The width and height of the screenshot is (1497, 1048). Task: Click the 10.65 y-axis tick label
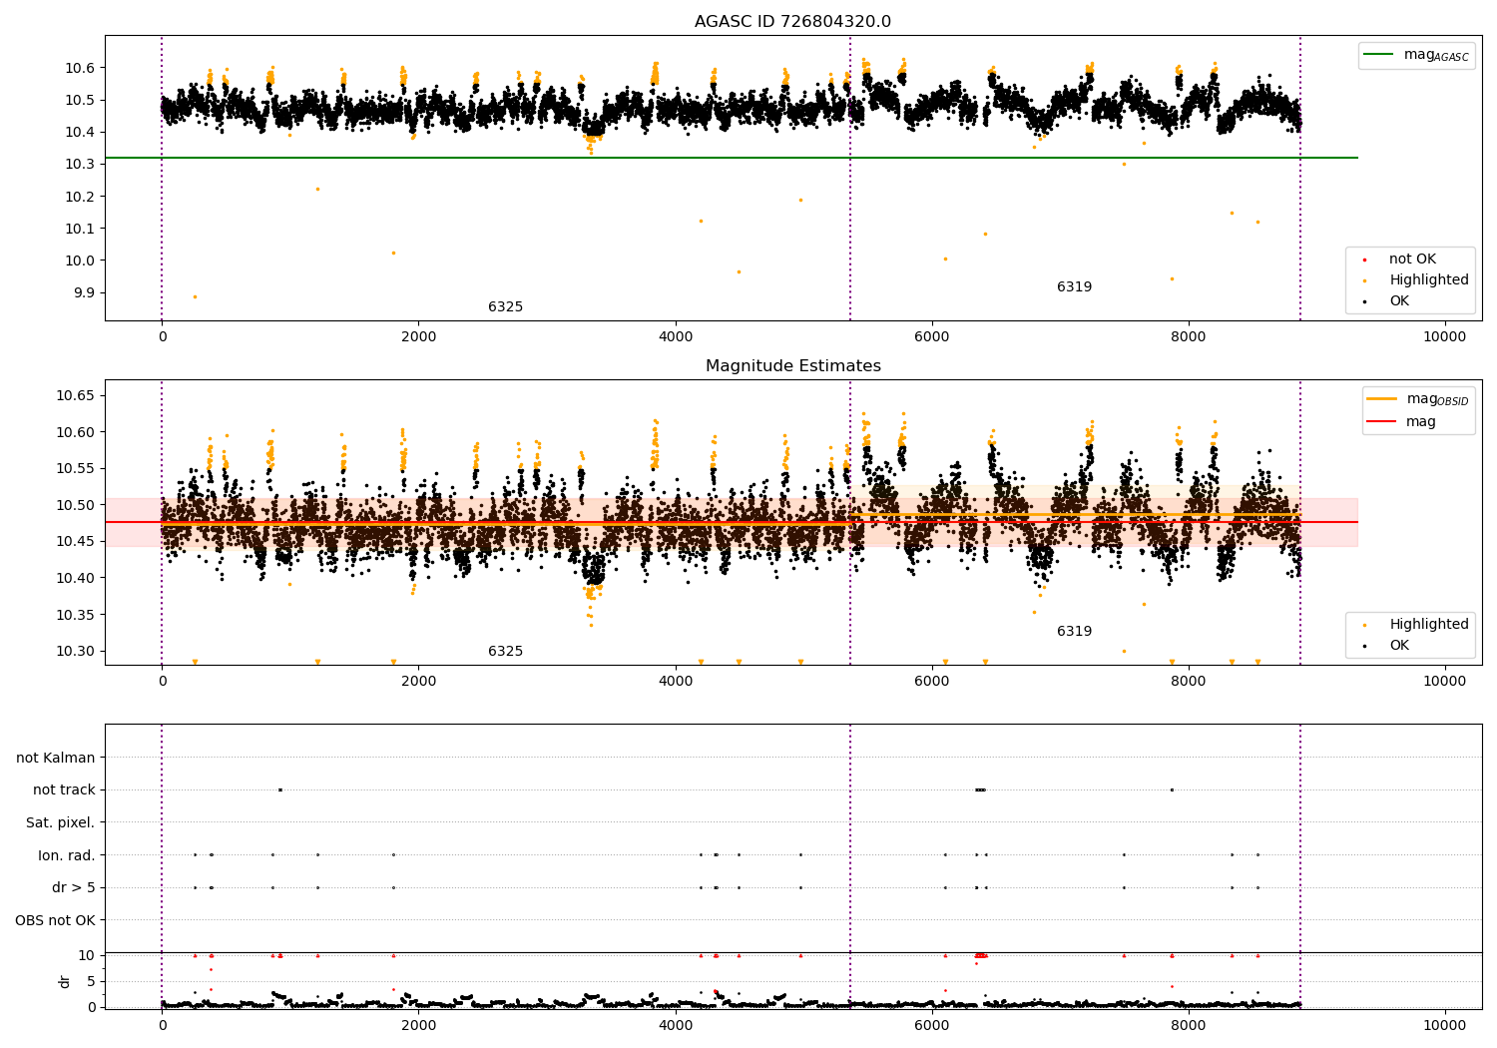point(76,396)
